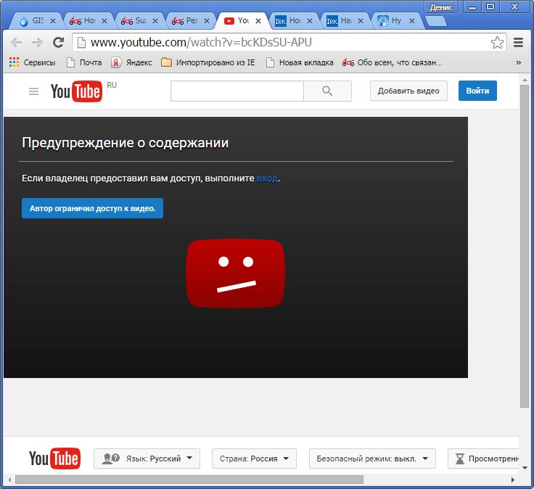Viewport: 534px width, 489px height.
Task: Expand the Страна: Россия dropdown
Action: click(x=254, y=459)
